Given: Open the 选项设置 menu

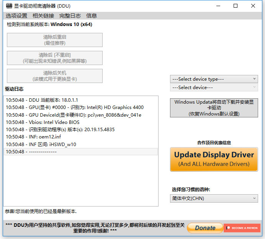Looking at the screenshot, I should click(16, 16).
